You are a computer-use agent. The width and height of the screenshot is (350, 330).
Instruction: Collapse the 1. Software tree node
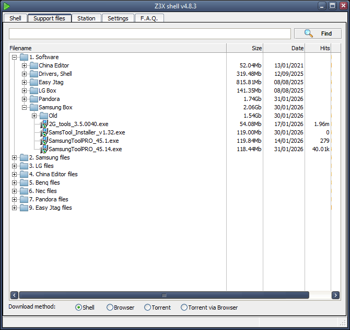14,57
